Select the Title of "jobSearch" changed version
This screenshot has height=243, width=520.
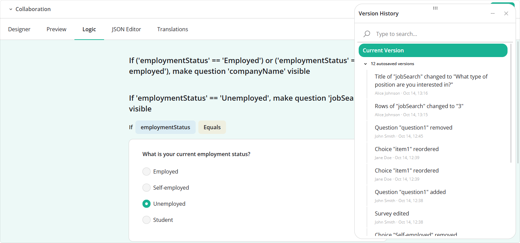click(x=437, y=85)
